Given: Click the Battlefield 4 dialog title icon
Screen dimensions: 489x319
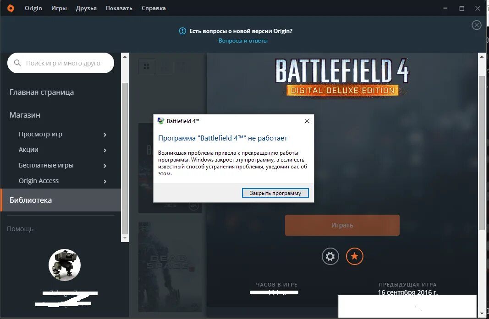Looking at the screenshot, I should [161, 121].
